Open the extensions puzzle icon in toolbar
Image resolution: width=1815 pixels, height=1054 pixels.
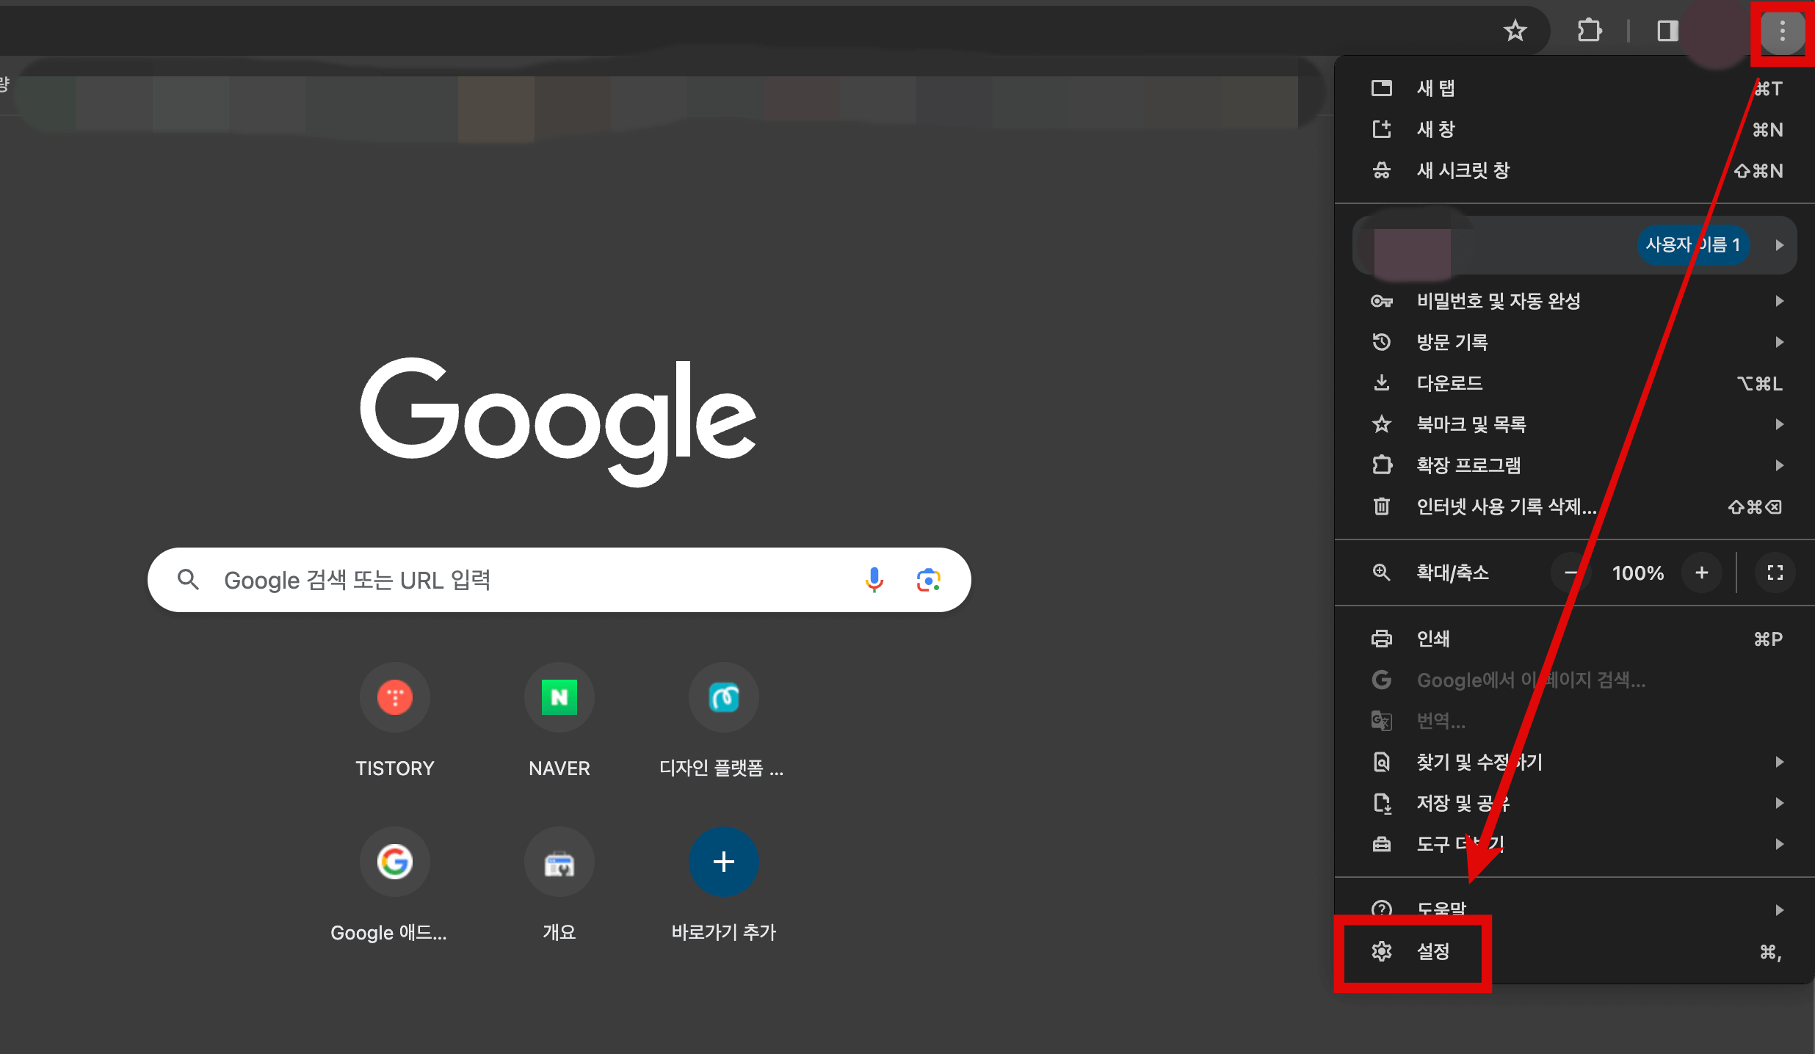[1589, 31]
